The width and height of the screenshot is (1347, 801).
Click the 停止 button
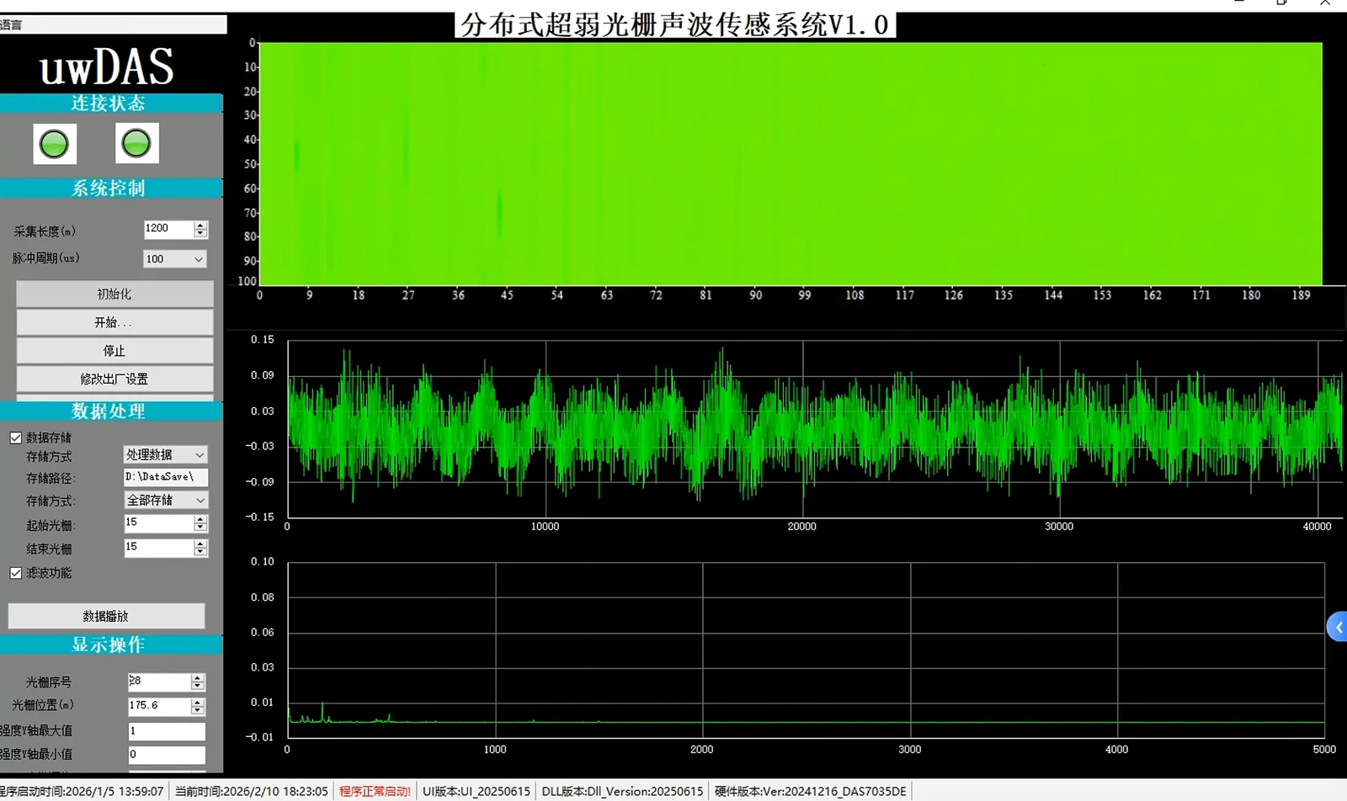tap(114, 351)
